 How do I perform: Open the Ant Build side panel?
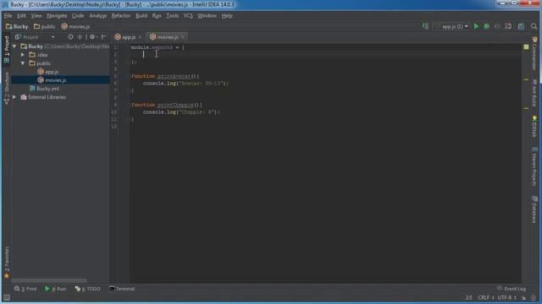(534, 93)
